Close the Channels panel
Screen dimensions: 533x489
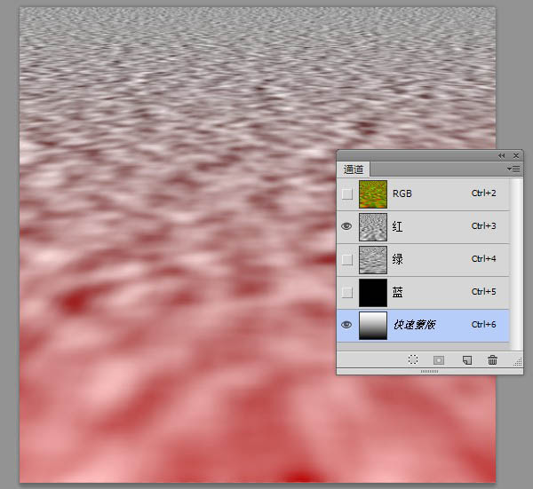click(516, 155)
